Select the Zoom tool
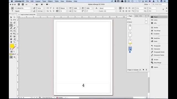 tap(14, 42)
